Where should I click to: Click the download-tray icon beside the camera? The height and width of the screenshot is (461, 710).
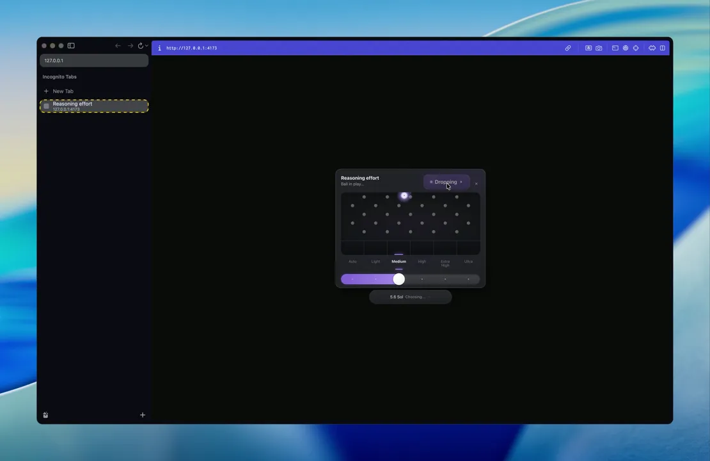pyautogui.click(x=588, y=48)
